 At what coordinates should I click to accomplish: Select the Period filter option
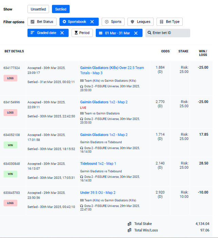tap(82, 33)
